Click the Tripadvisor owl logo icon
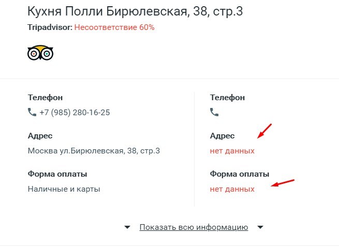 click(40, 53)
